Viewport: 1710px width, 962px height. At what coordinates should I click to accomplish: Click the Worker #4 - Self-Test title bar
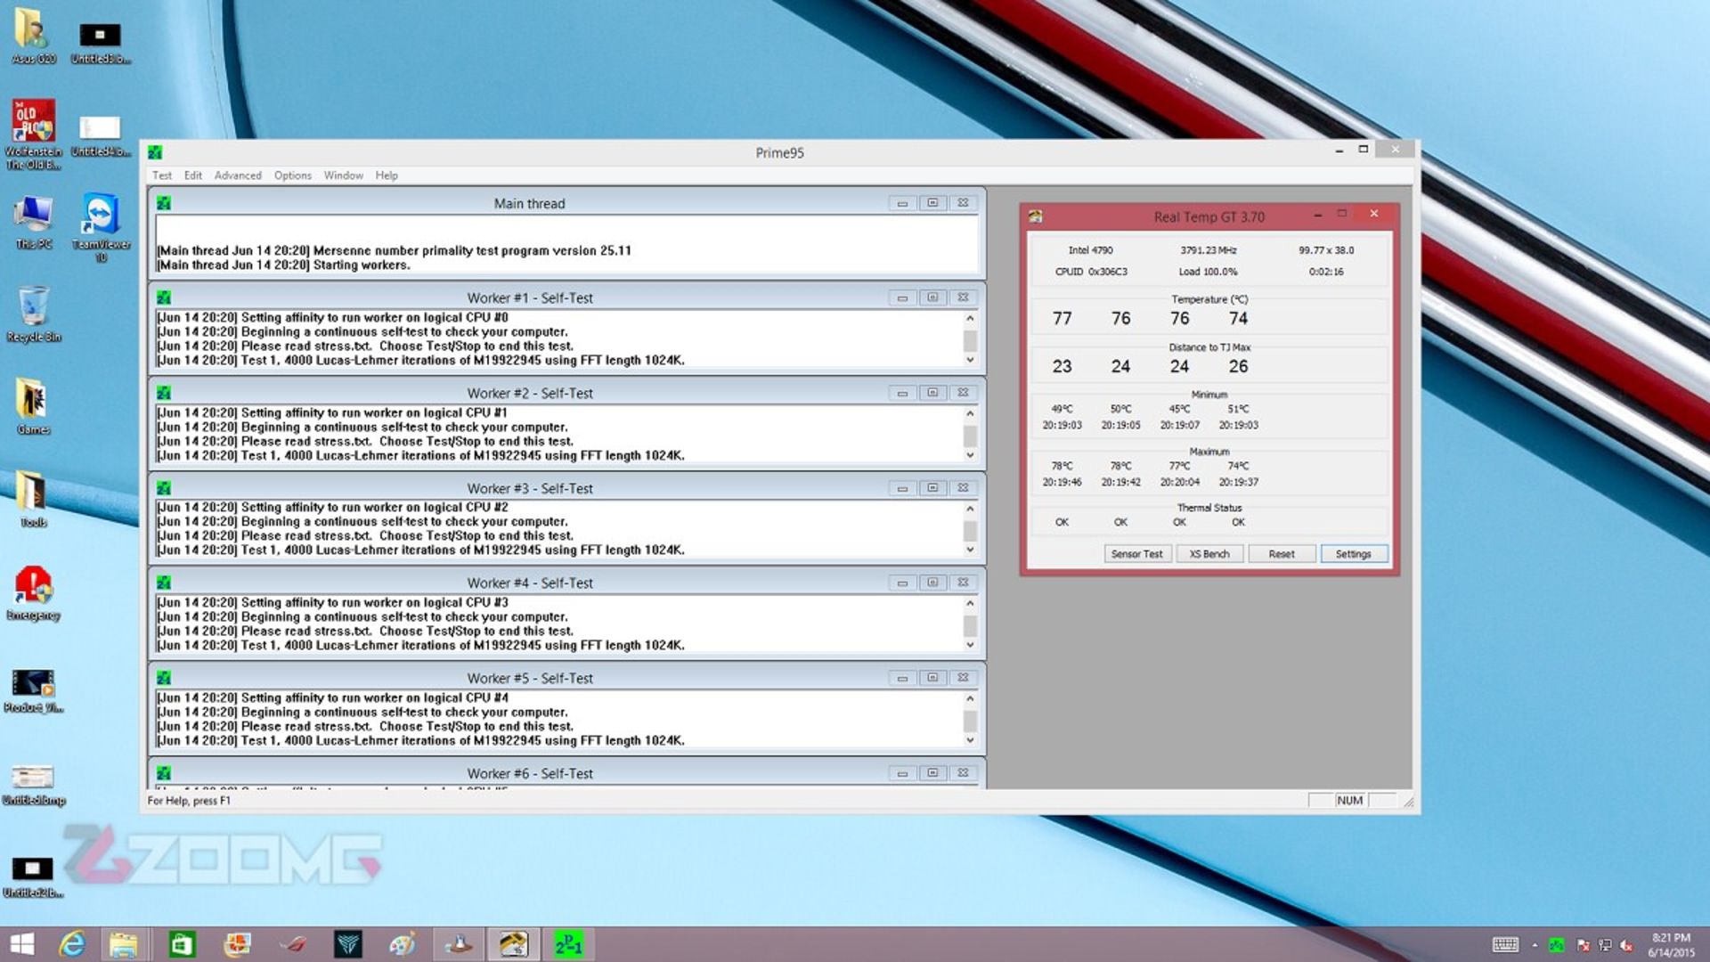click(530, 583)
